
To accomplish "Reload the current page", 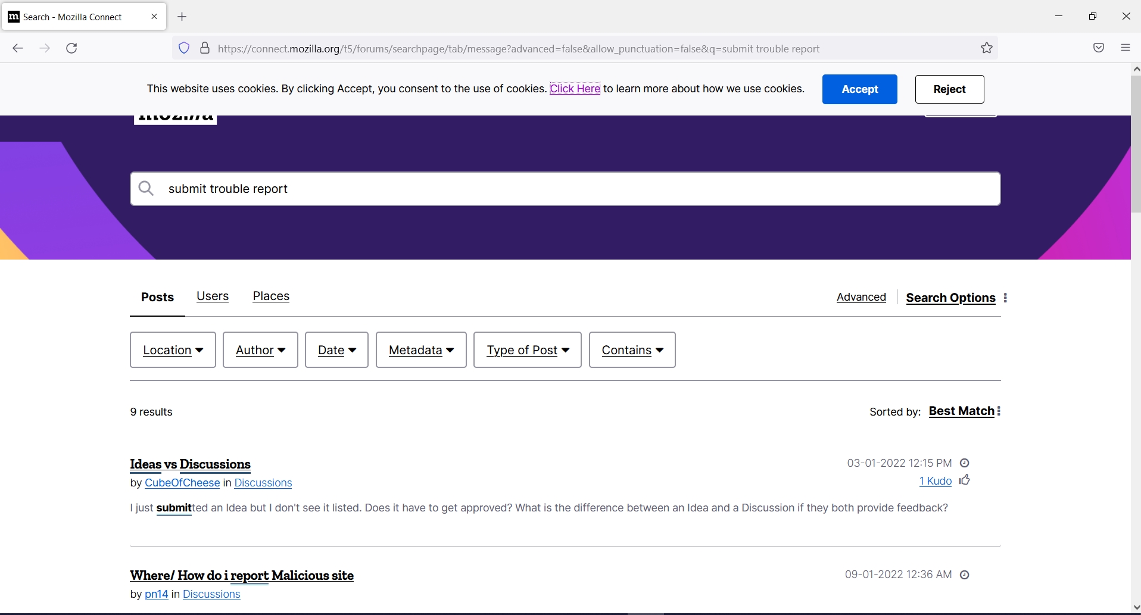I will click(x=71, y=48).
